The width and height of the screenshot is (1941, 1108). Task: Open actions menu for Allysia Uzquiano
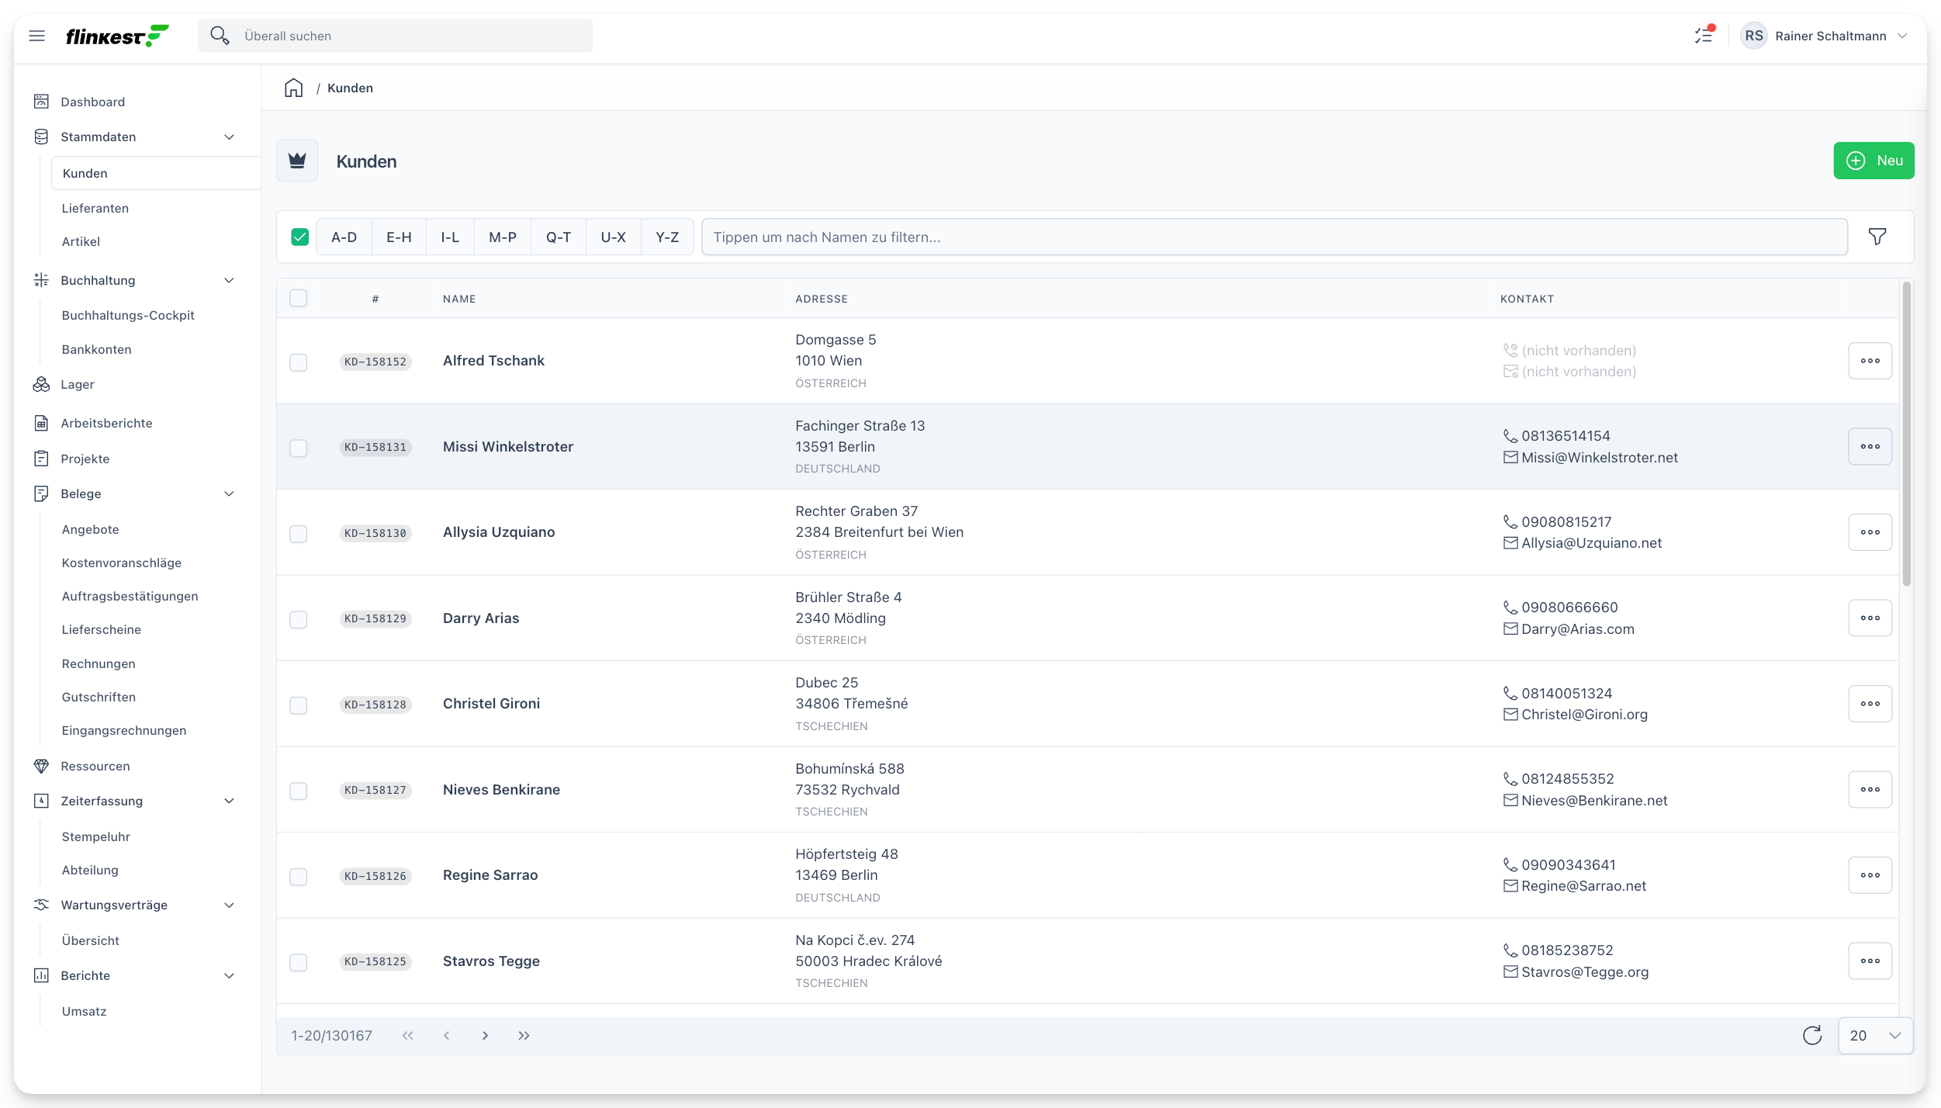click(x=1870, y=532)
